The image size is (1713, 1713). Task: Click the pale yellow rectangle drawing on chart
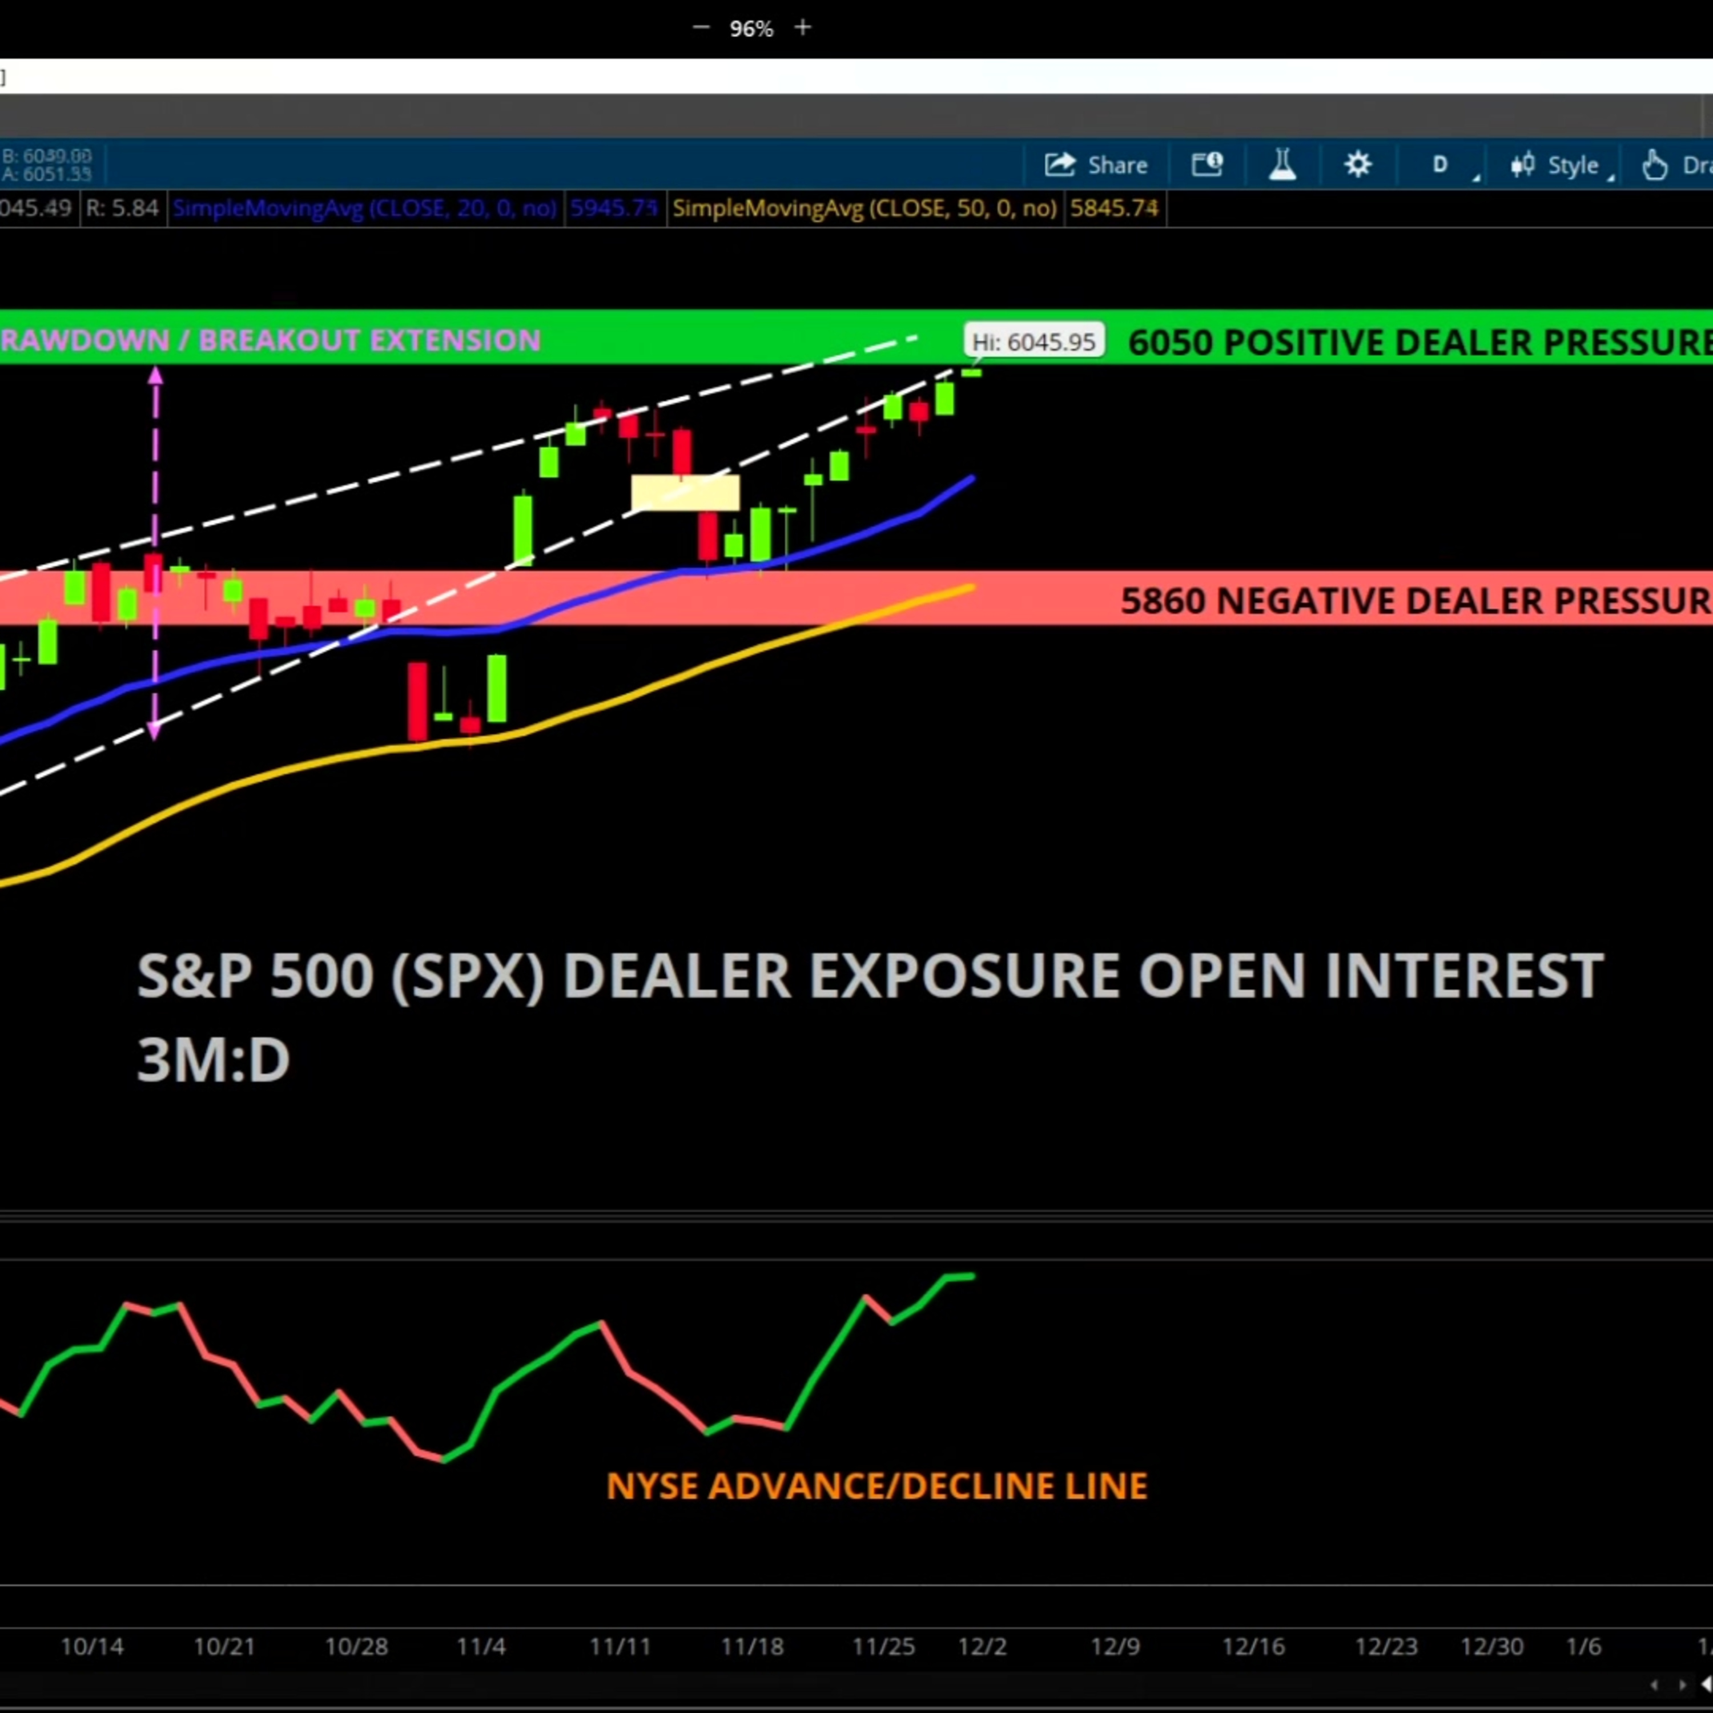[x=685, y=493]
